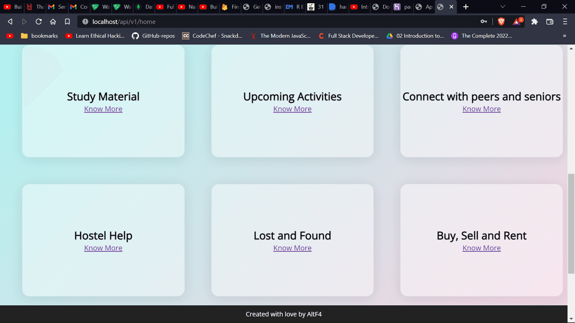Screen dimensions: 575x323
Task: Close the current active tab
Action: [452, 7]
